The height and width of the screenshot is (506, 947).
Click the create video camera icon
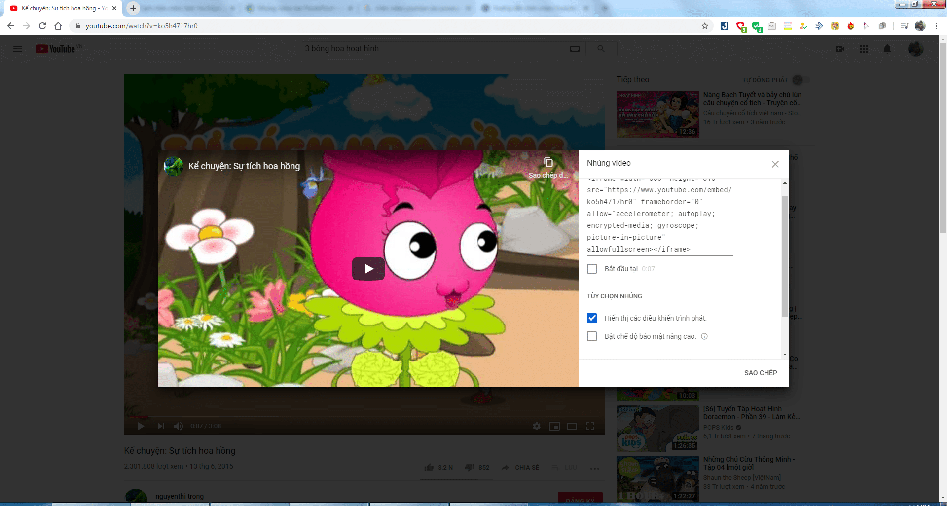[840, 49]
